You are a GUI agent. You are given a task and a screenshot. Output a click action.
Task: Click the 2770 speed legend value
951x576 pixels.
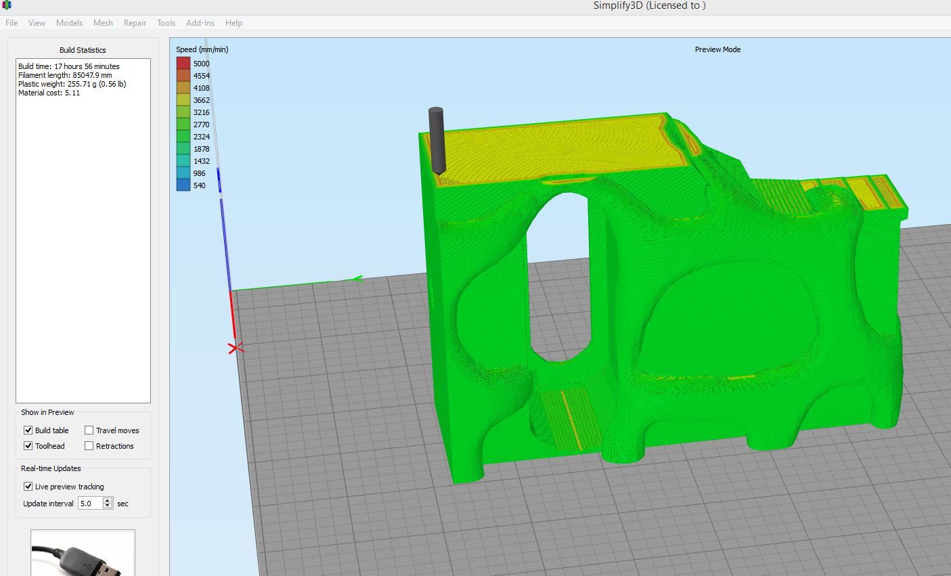(202, 125)
